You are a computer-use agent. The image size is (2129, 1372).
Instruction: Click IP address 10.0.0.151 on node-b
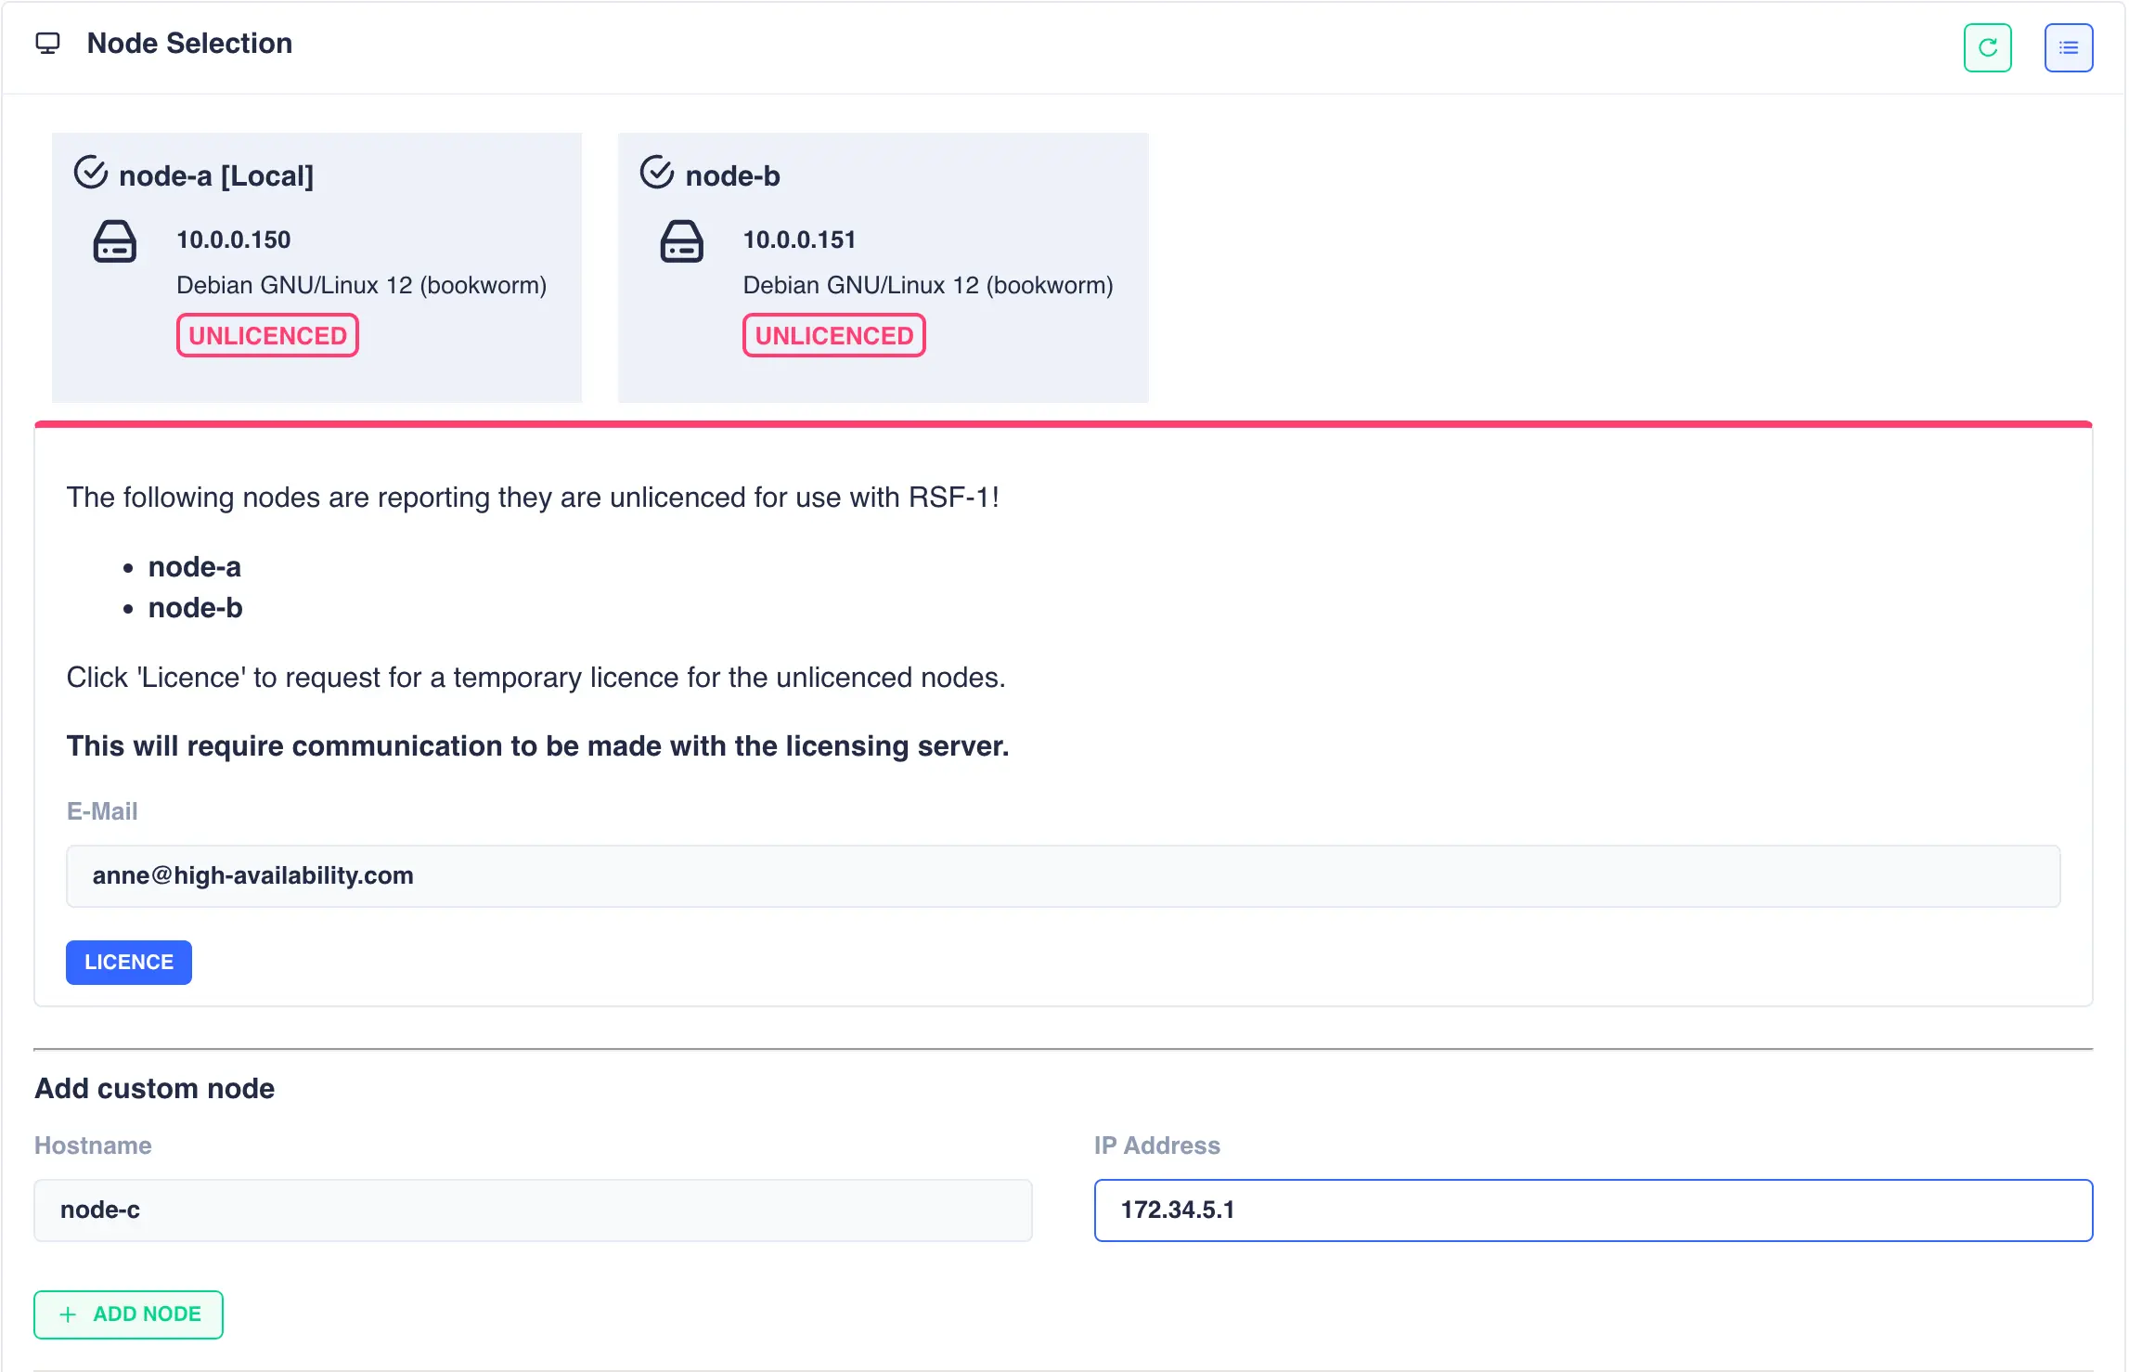[799, 239]
